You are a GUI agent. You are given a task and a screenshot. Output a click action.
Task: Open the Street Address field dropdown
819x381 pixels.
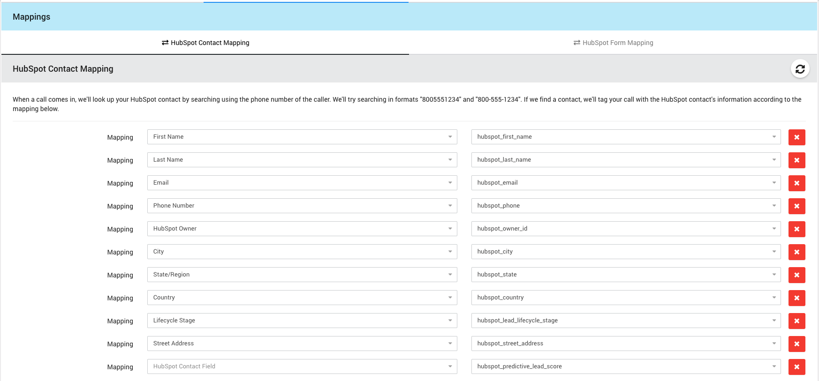(302, 344)
